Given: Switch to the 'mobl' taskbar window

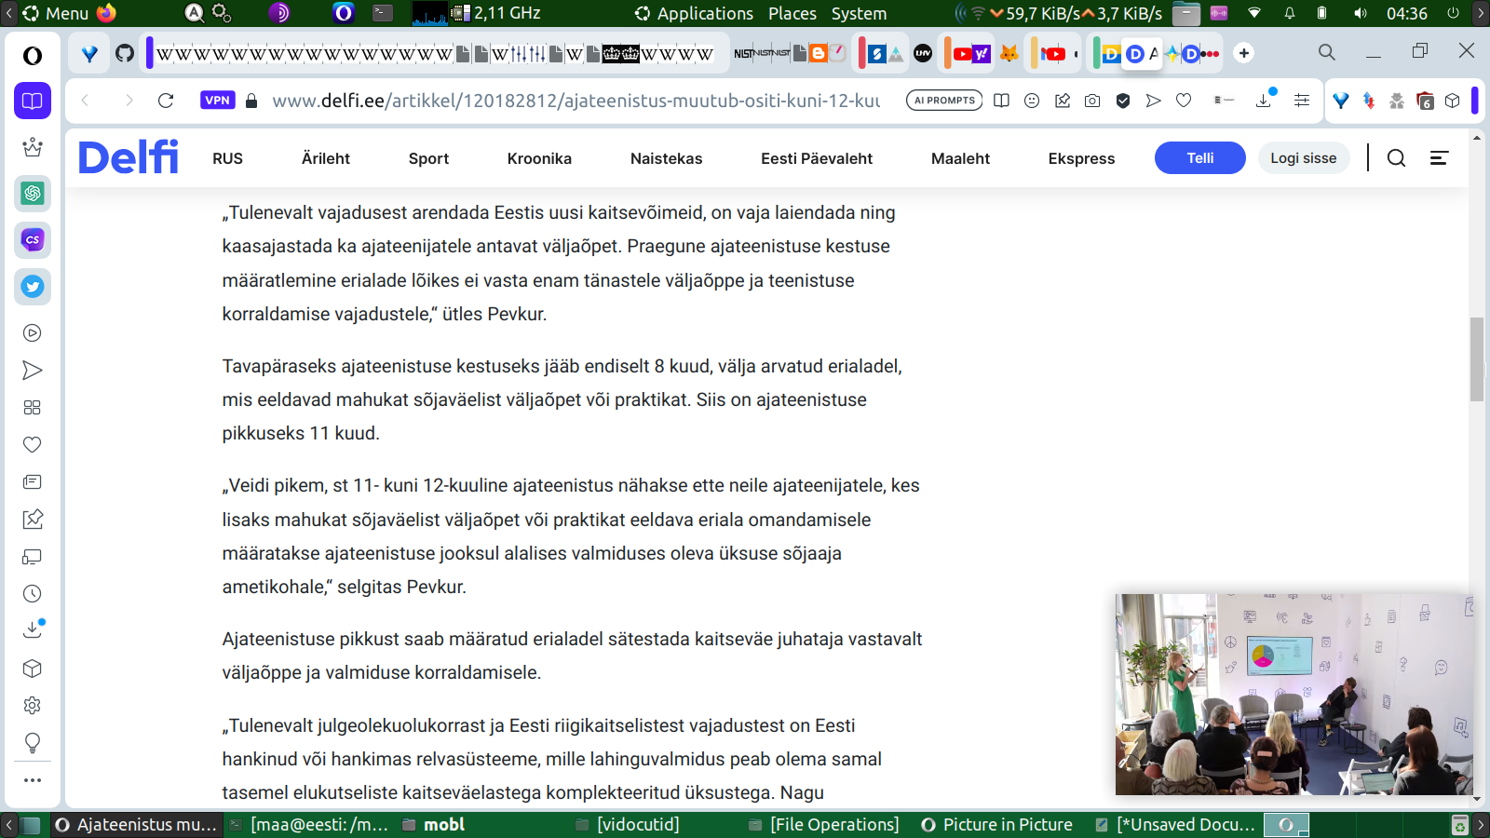Looking at the screenshot, I should [x=434, y=825].
